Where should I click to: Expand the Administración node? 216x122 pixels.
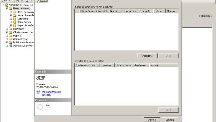(7, 39)
